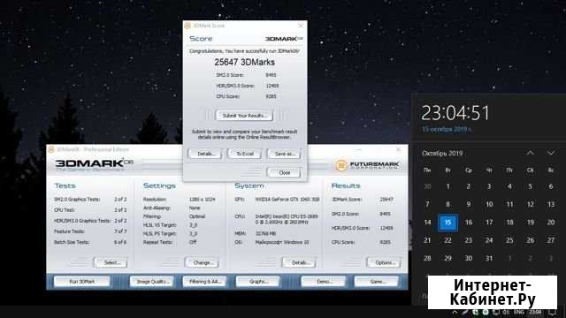Select date 7 in the calendar
The height and width of the screenshot is (318, 566).
point(427,204)
